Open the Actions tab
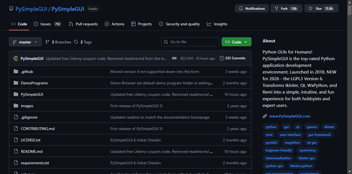This screenshot has width=352, height=174. tap(114, 24)
